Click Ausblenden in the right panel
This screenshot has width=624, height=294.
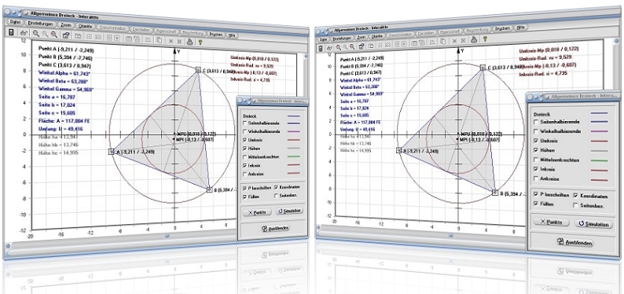[x=576, y=242]
